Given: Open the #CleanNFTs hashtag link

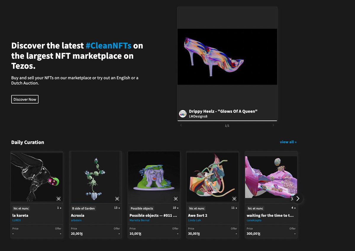Looking at the screenshot, I should [x=108, y=46].
